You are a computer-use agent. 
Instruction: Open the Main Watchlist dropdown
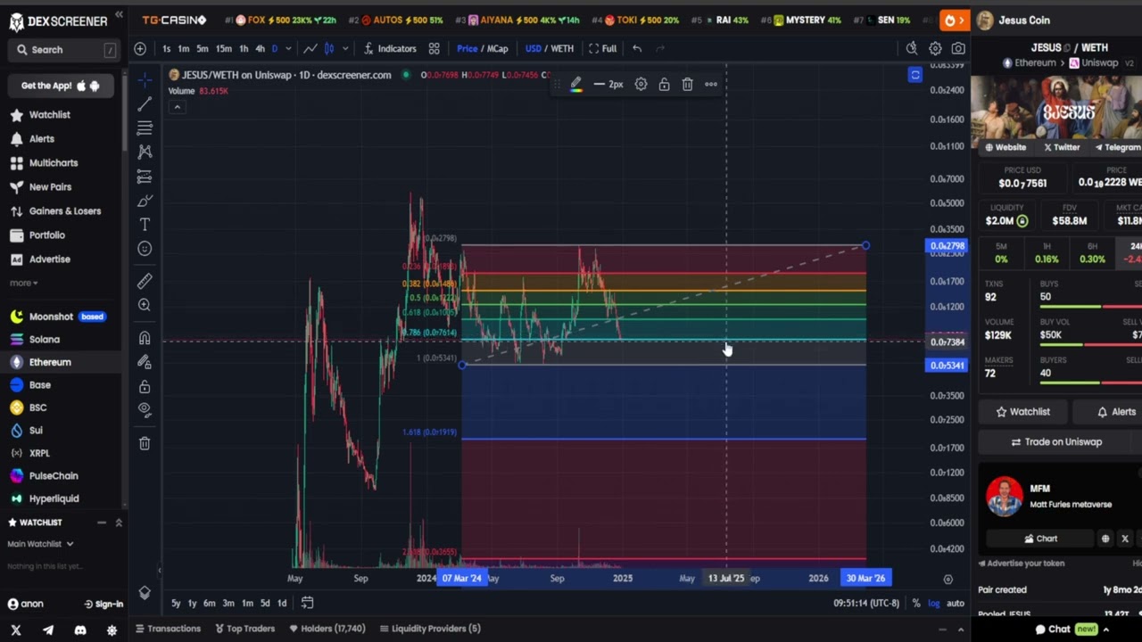[40, 544]
